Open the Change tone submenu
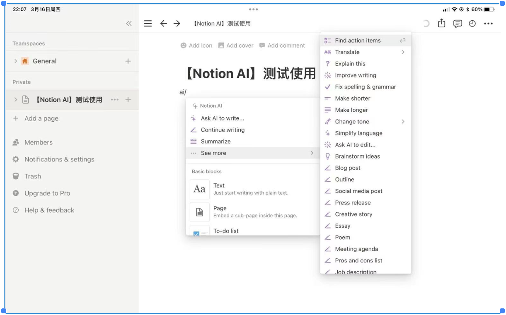 point(366,122)
